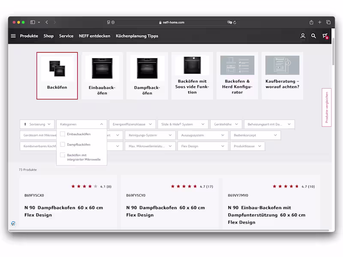343x257 pixels.
Task: Open the Geräteart mit Mikrowelle filter
Action: click(x=38, y=135)
